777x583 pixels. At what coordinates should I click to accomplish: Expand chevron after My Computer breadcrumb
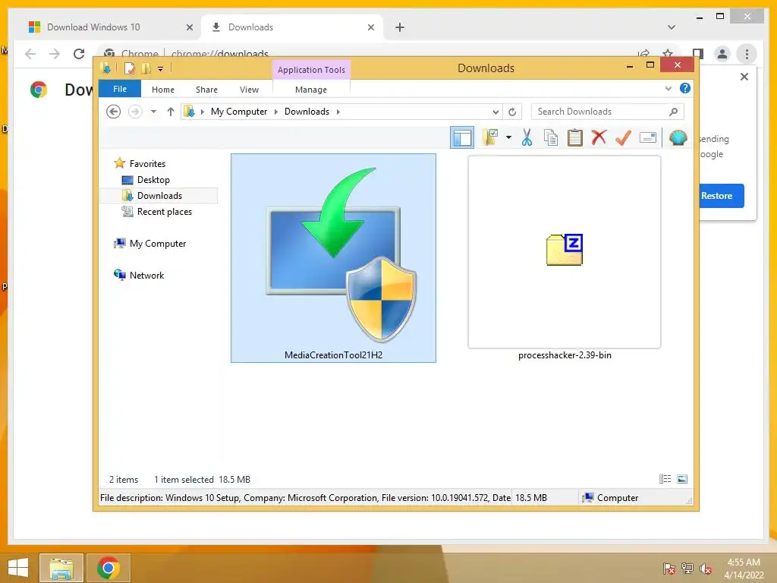[x=276, y=112]
